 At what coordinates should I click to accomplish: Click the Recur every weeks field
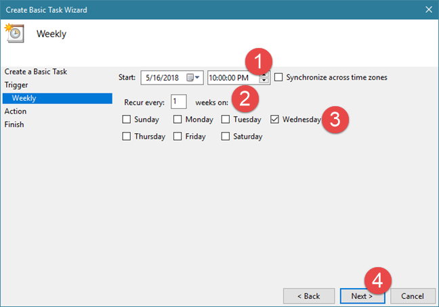coord(178,101)
